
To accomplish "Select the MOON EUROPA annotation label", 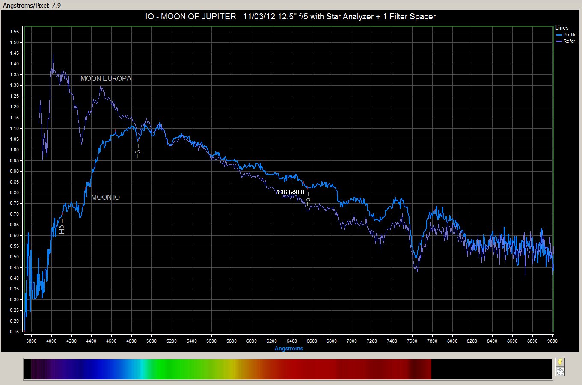I will tap(106, 78).
